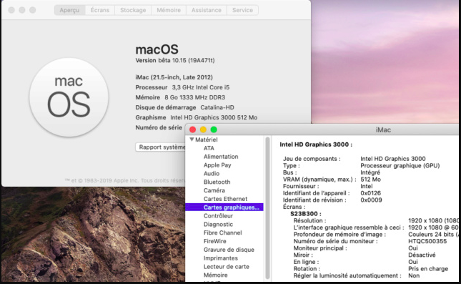Open the Assistance tab

coord(207,10)
